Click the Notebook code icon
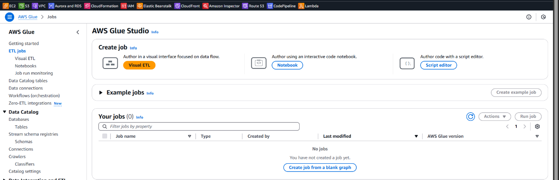 (259, 63)
